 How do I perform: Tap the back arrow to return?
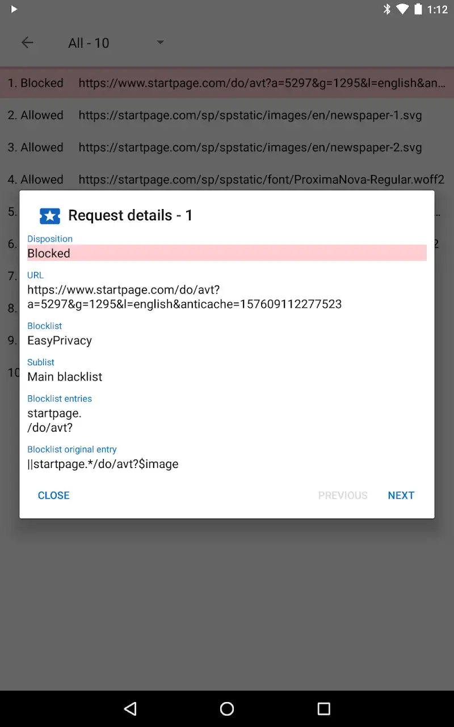(27, 43)
